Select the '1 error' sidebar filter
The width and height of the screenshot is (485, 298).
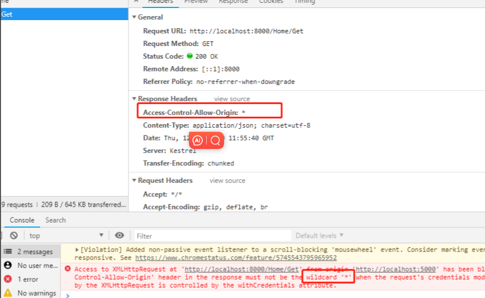tap(28, 279)
